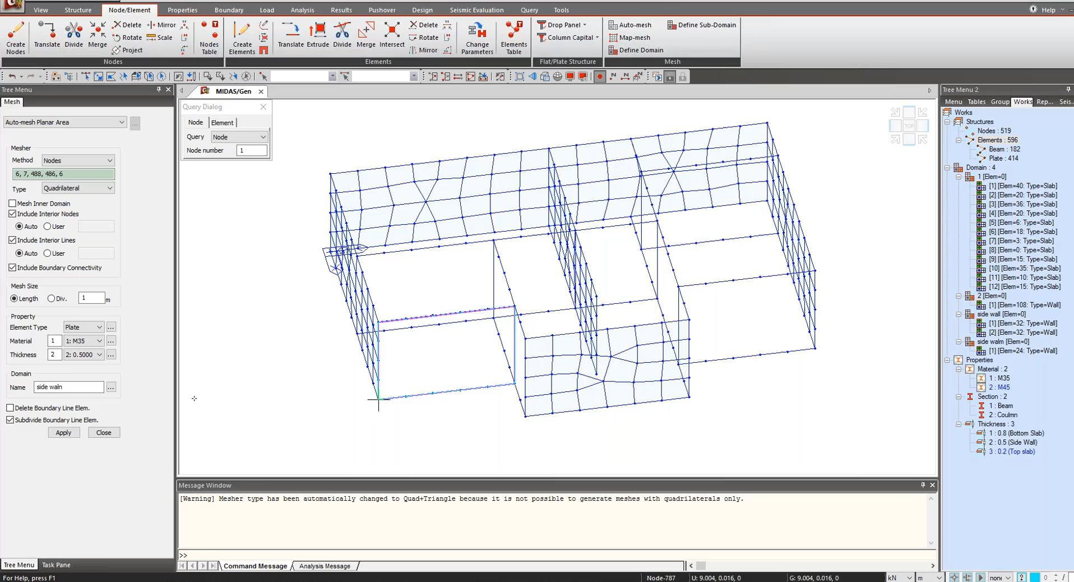Screen dimensions: 1074x582
Task: Toggle Subdivide Boundary Line Elem. checkbox
Action: click(10, 419)
